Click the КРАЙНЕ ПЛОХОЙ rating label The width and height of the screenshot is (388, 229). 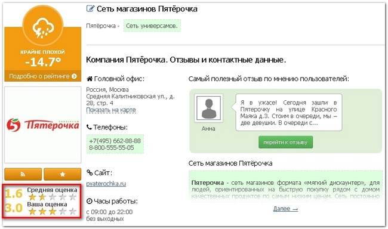tap(42, 52)
